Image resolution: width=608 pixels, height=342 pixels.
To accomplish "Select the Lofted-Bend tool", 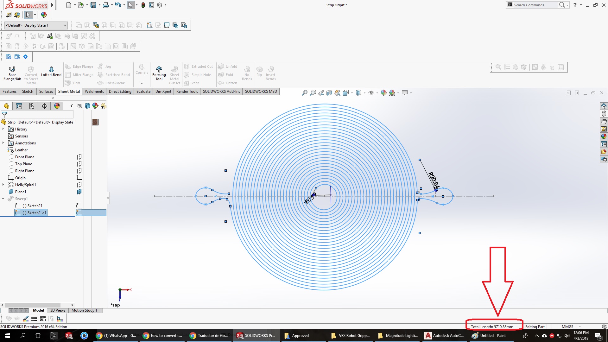I will [x=51, y=72].
